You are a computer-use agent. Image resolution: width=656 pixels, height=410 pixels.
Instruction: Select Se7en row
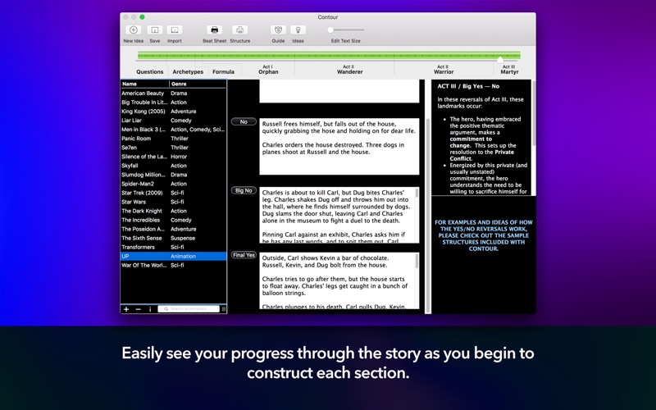[x=174, y=148]
